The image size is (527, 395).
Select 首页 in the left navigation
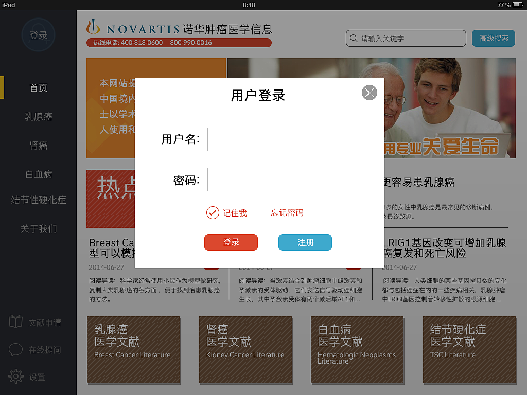pos(38,87)
